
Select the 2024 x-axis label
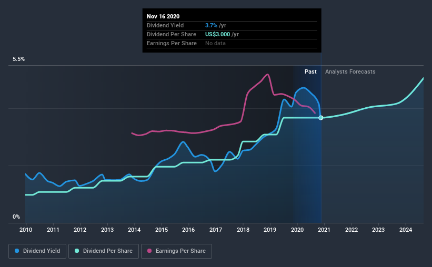406,230
